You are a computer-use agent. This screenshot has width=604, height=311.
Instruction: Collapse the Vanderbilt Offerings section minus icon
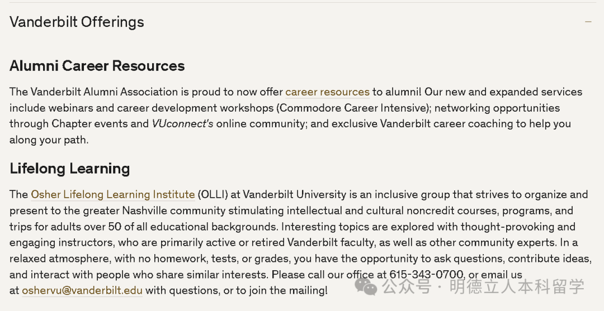(588, 22)
